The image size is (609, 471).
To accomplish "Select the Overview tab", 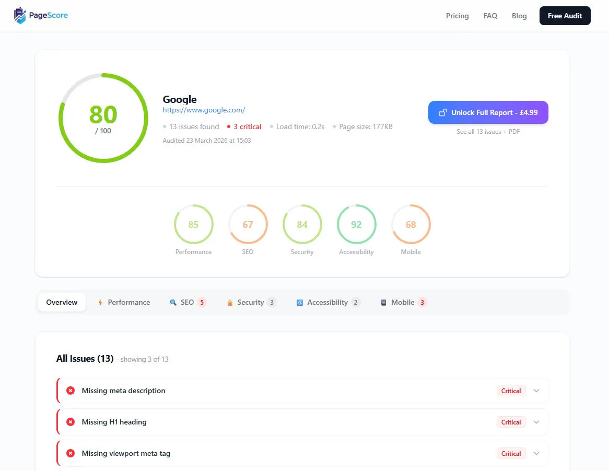I will (62, 302).
